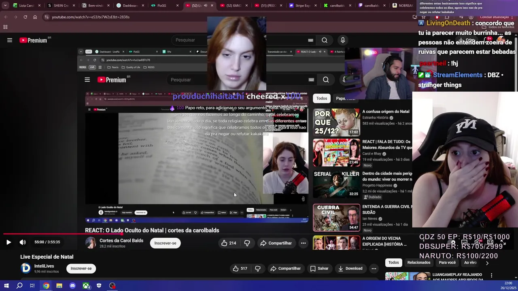Open the bookmarks bar apps grid
This screenshot has width=518, height=291.
pyautogui.click(x=5, y=27)
